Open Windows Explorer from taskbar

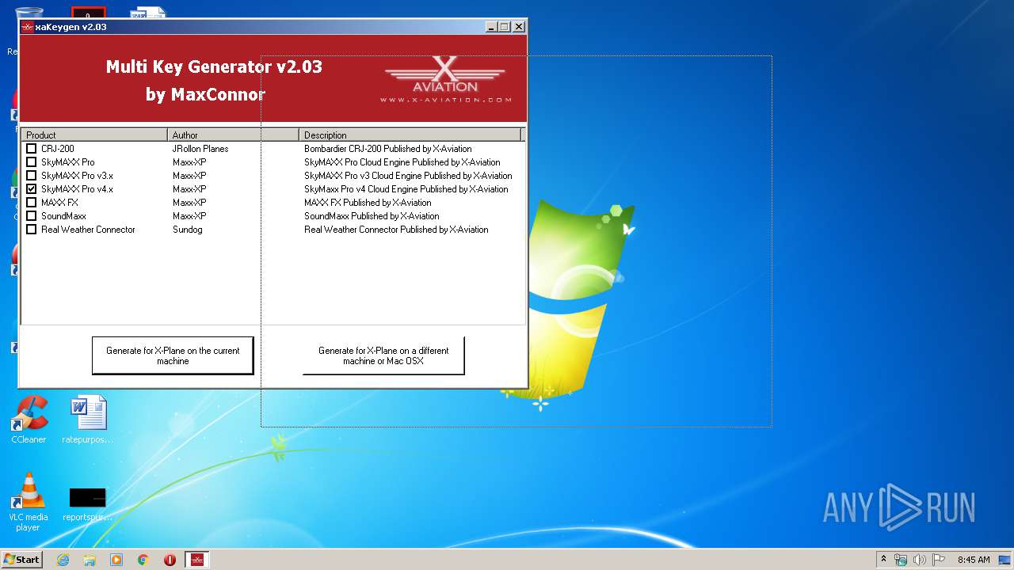coord(90,560)
